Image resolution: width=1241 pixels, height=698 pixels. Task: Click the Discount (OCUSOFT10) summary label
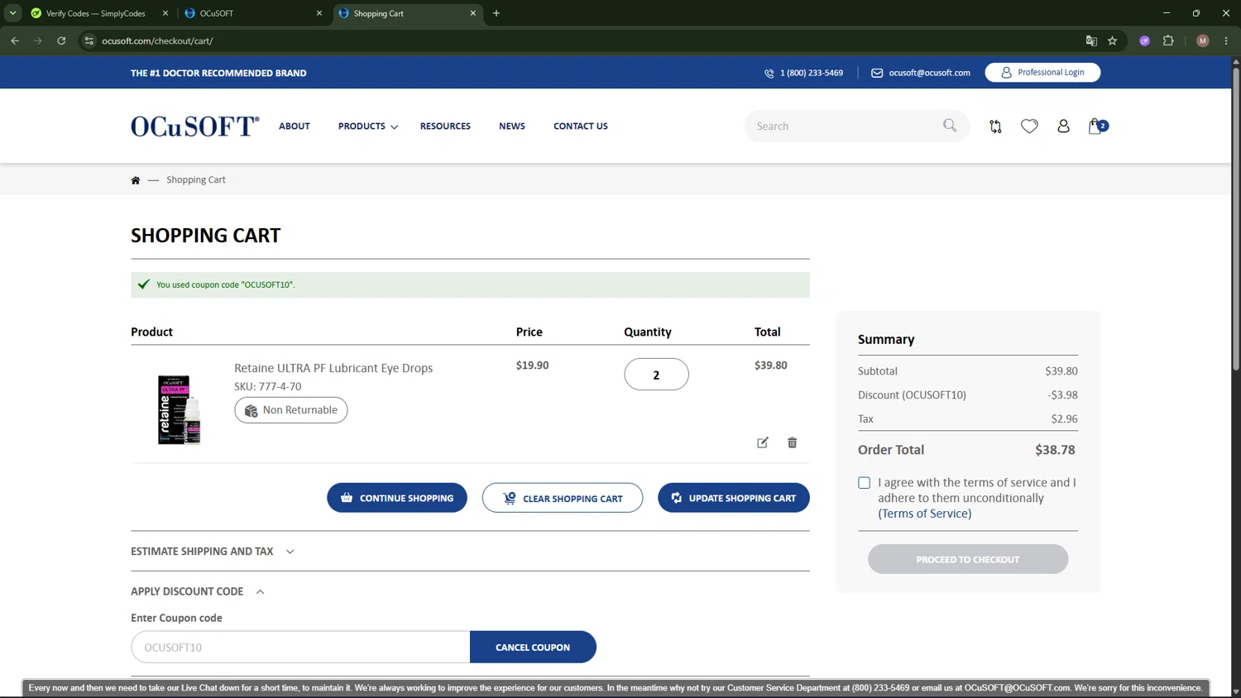pyautogui.click(x=912, y=395)
